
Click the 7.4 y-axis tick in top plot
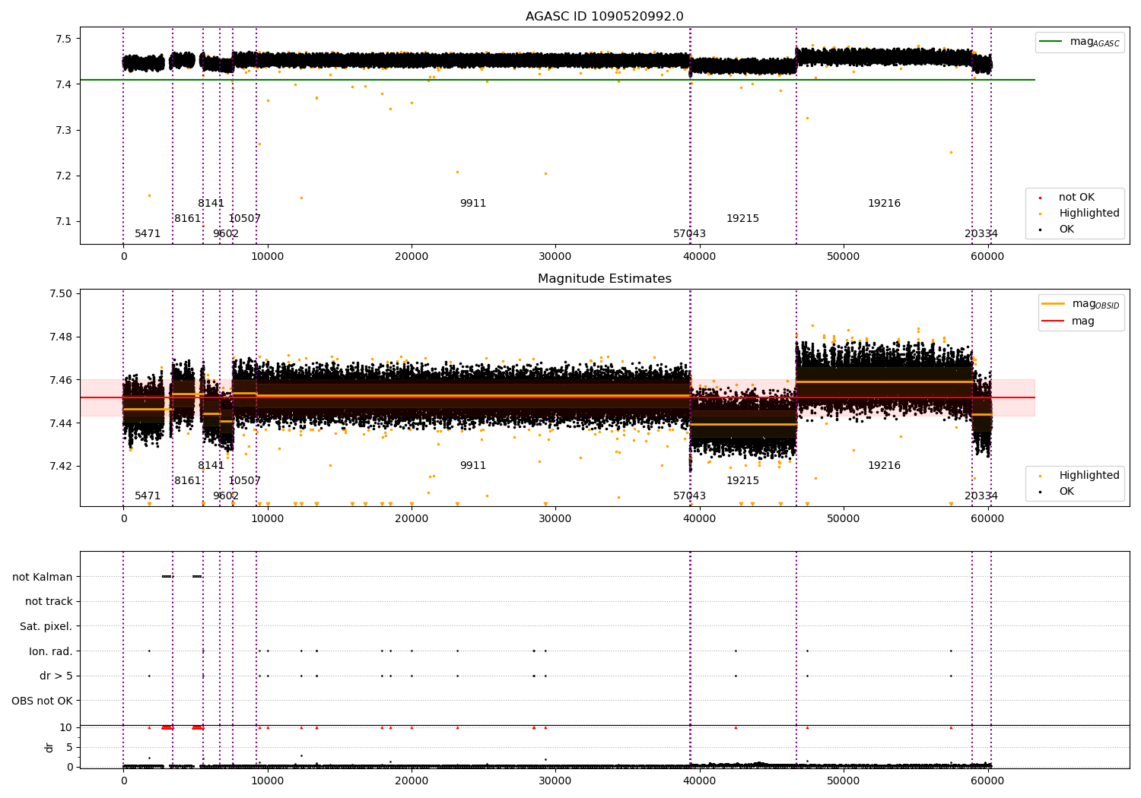tap(64, 84)
